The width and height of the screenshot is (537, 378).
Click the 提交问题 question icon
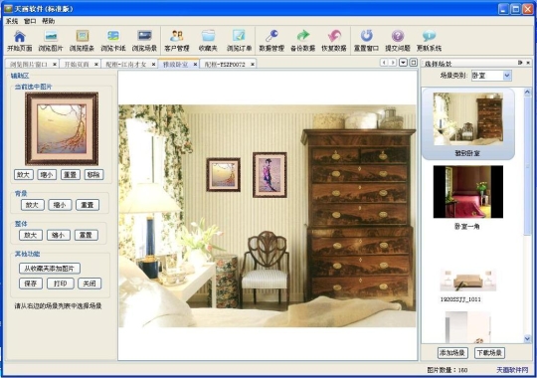[x=398, y=41]
